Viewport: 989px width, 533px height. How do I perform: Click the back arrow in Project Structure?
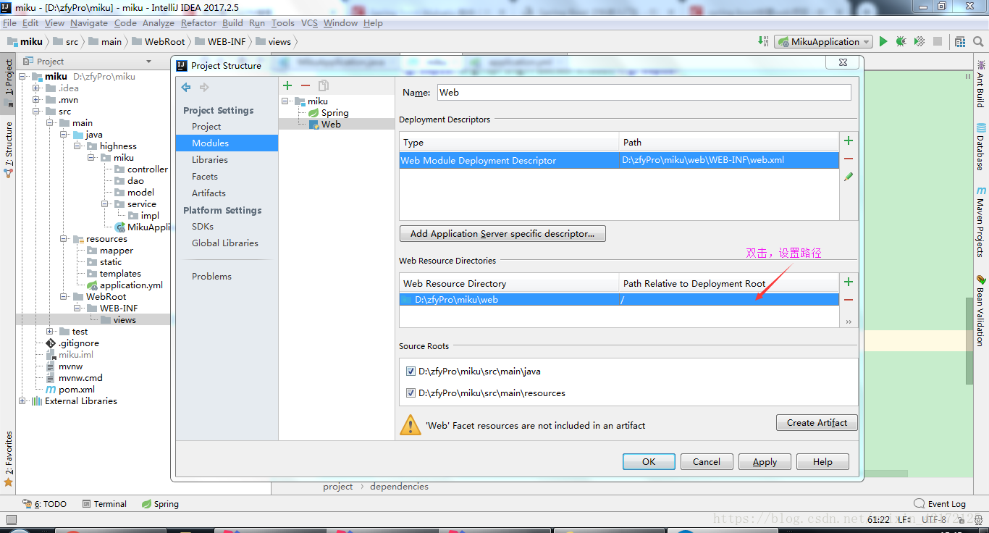[186, 88]
